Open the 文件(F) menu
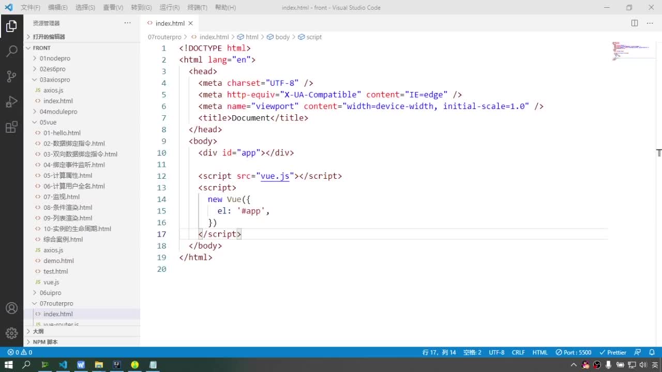662x372 pixels. click(x=31, y=8)
